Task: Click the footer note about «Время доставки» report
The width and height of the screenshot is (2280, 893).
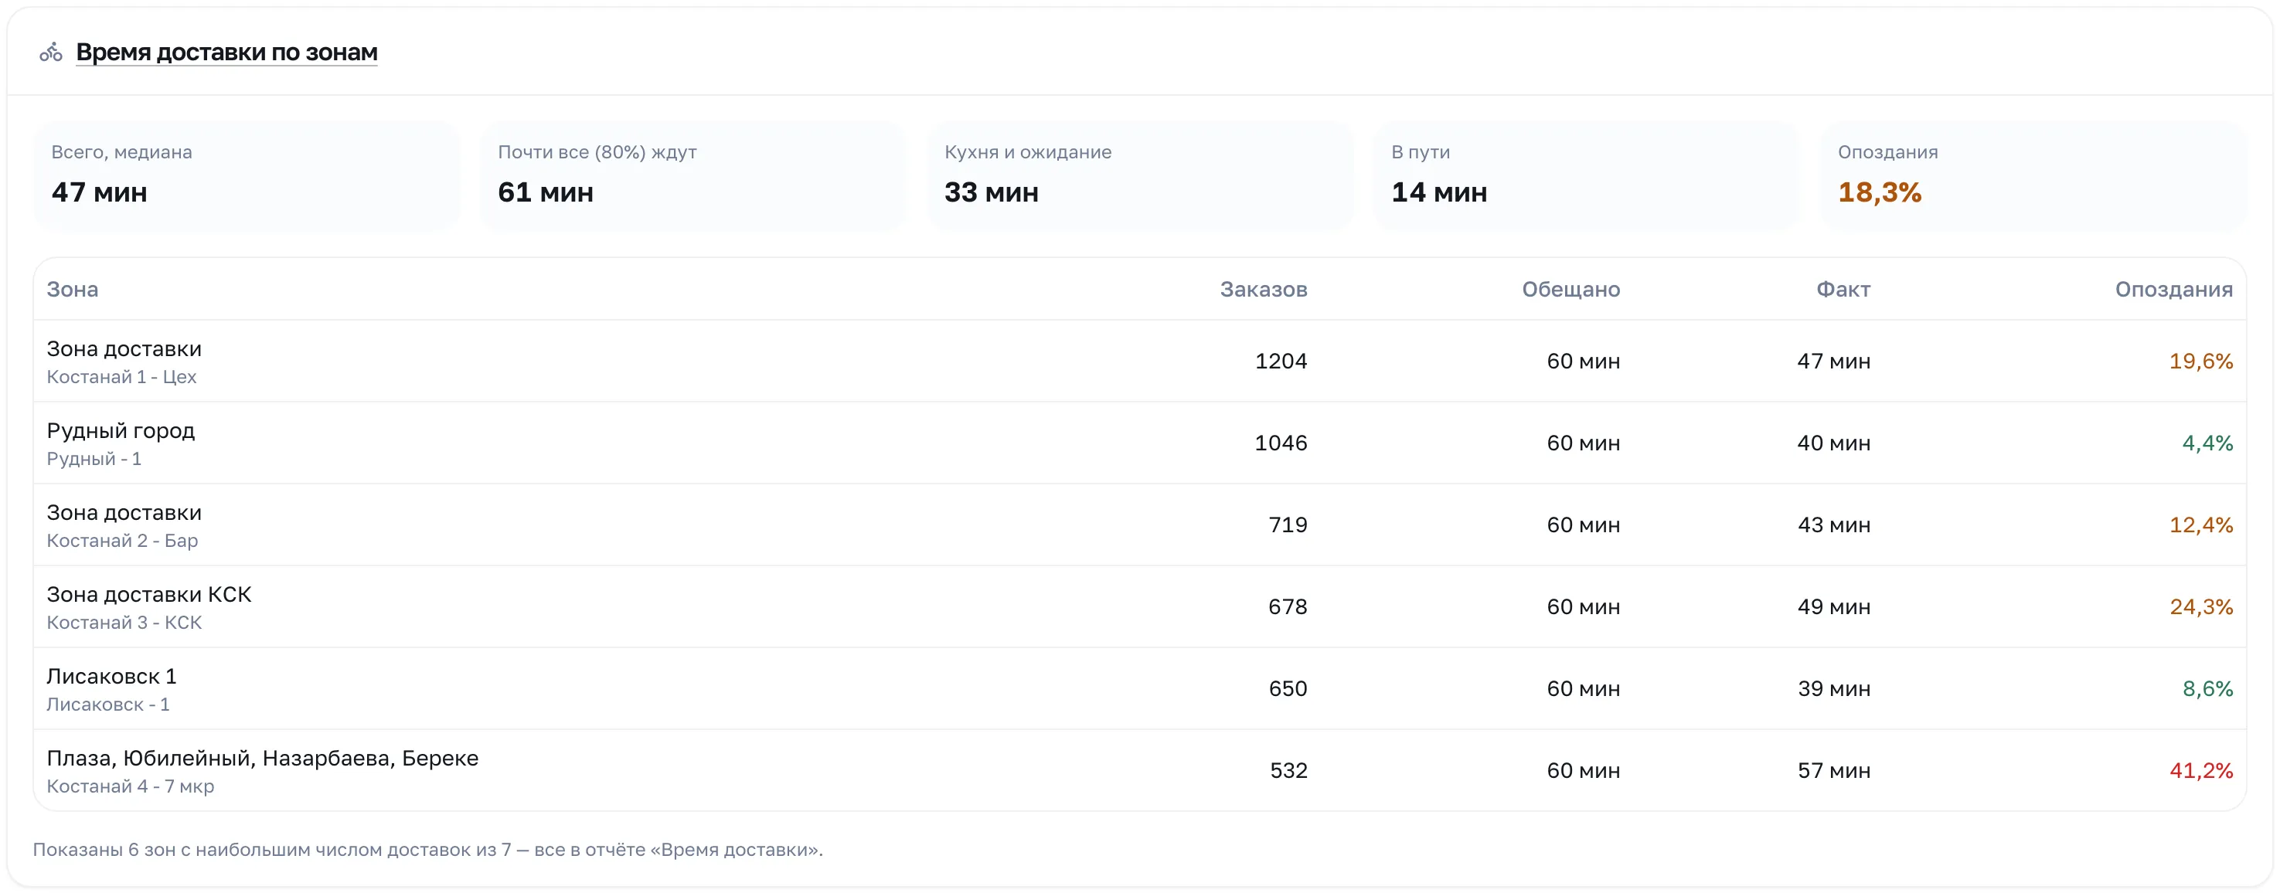Action: coord(428,850)
